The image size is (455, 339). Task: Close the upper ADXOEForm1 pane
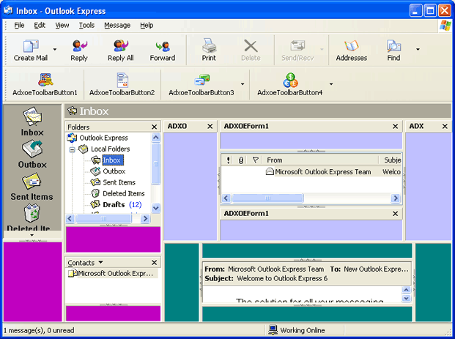(395, 126)
